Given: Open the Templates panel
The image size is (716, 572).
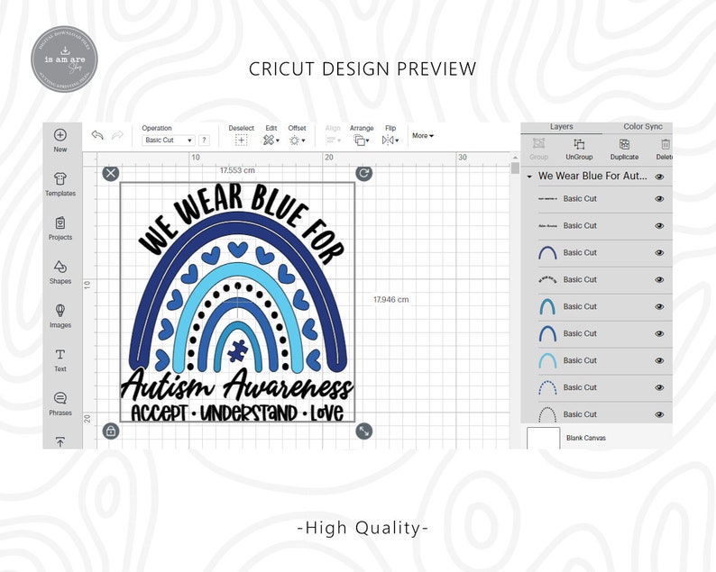Looking at the screenshot, I should tap(60, 178).
